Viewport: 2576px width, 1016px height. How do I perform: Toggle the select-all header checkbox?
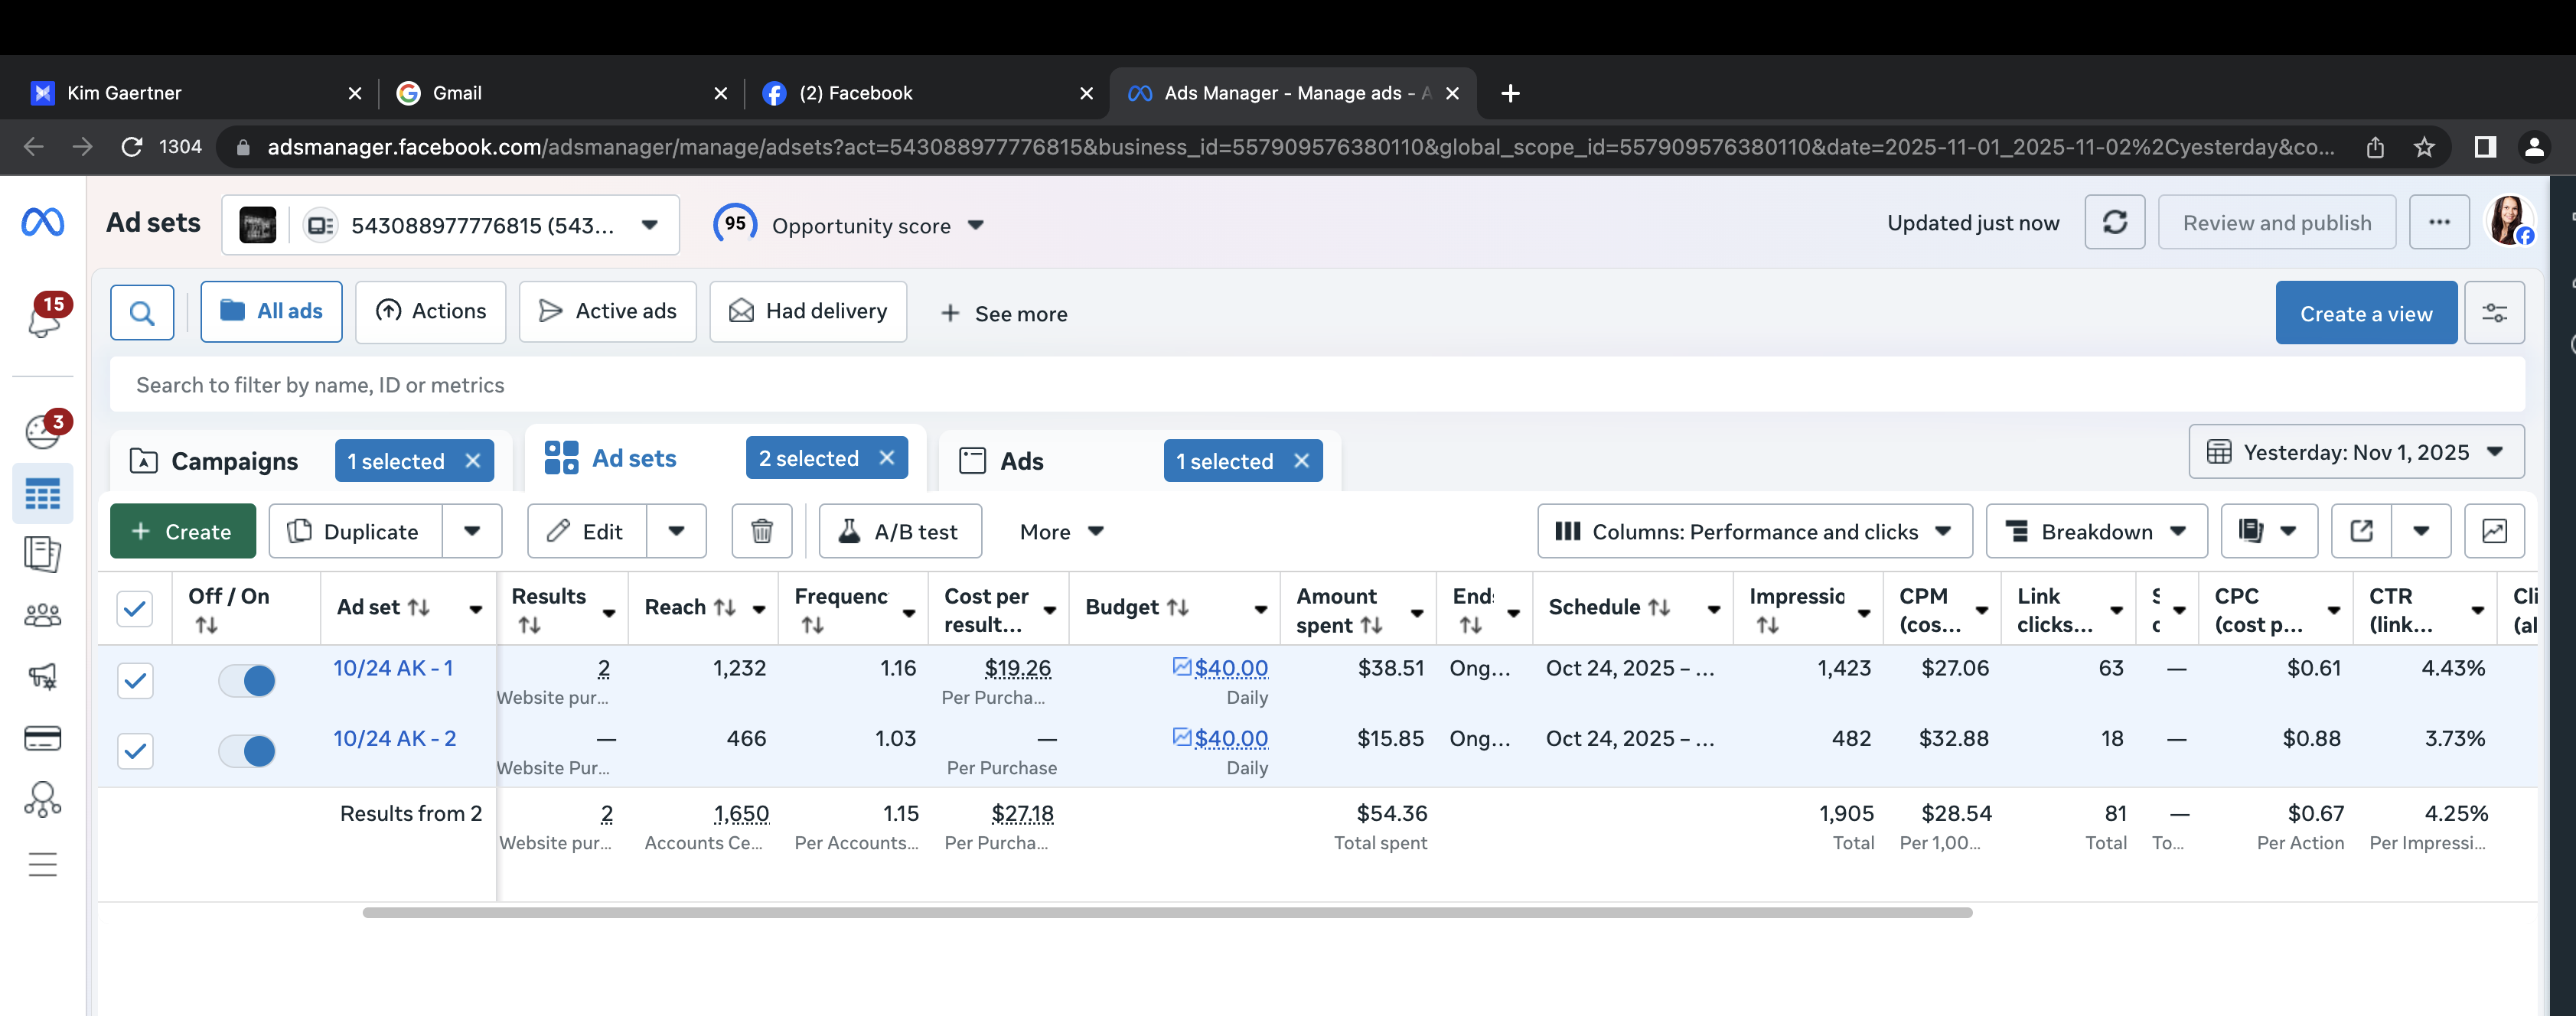[135, 608]
